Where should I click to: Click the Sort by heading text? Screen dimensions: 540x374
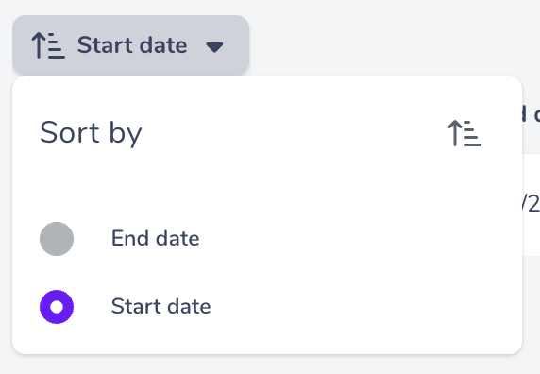[91, 133]
